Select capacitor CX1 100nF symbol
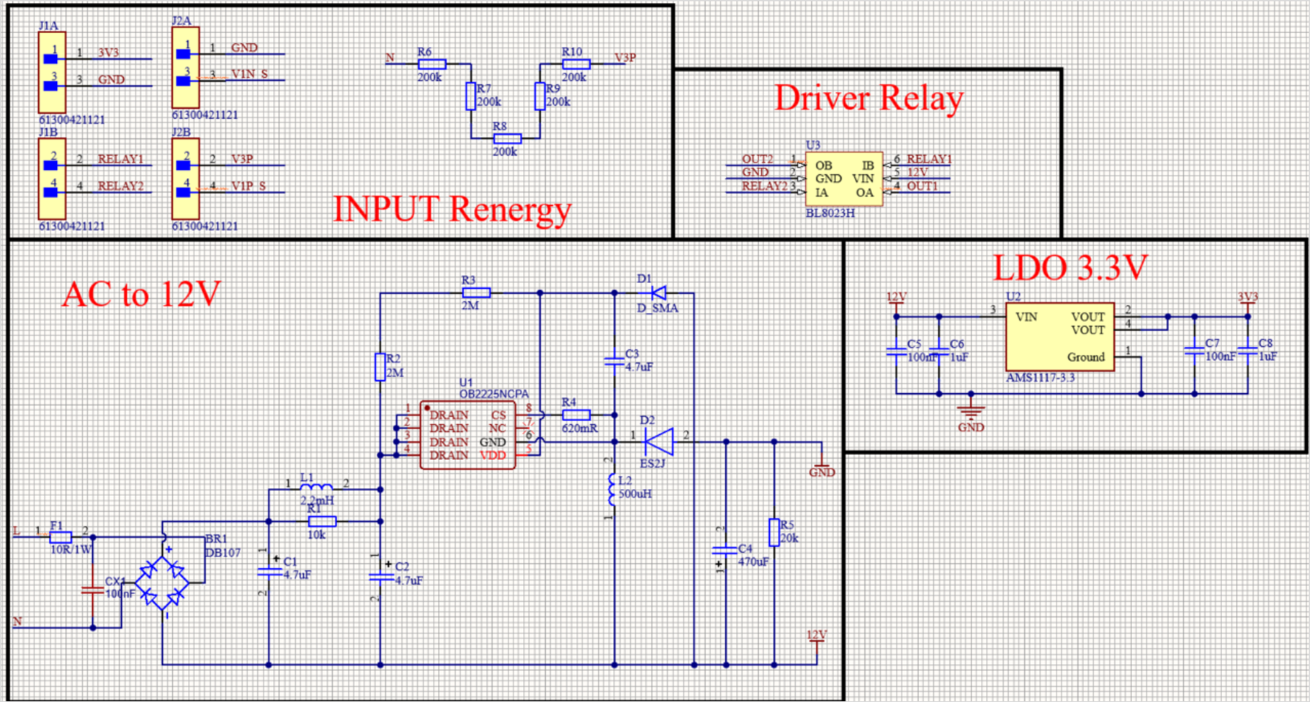The height and width of the screenshot is (702, 1310). pyautogui.click(x=92, y=590)
